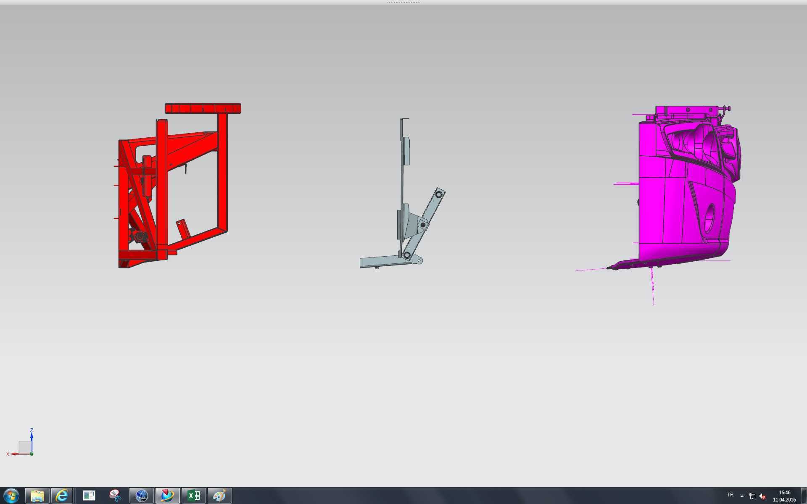Click the dotted fullscreen toolbar handle at top

coord(403,3)
